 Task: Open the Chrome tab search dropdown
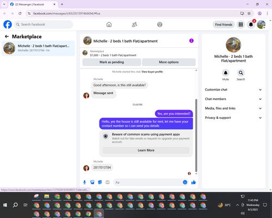[x=4, y=4]
